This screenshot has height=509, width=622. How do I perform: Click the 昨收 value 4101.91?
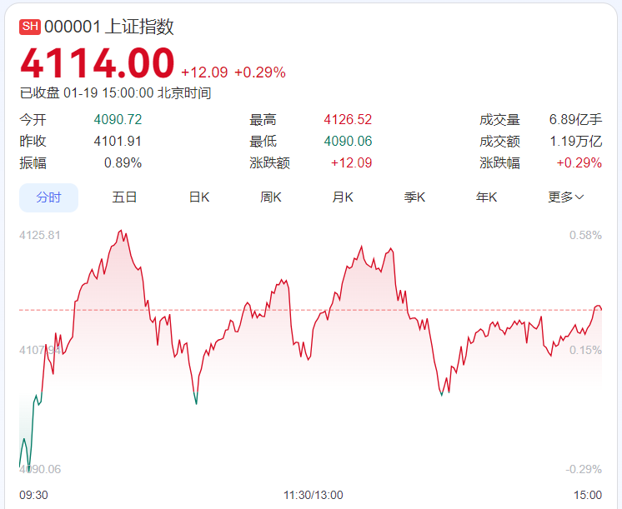click(118, 141)
